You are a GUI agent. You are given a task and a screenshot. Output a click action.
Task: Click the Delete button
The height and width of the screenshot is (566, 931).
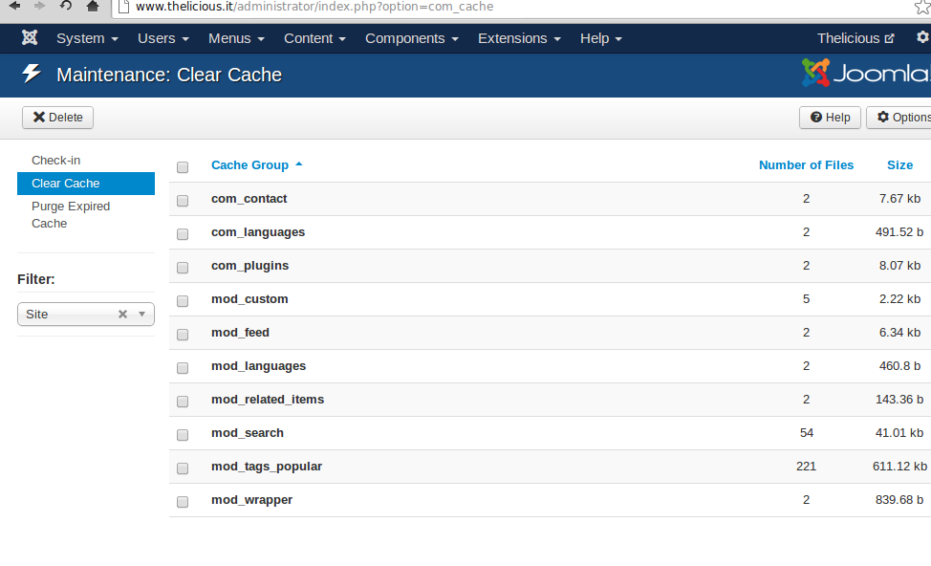click(x=57, y=117)
